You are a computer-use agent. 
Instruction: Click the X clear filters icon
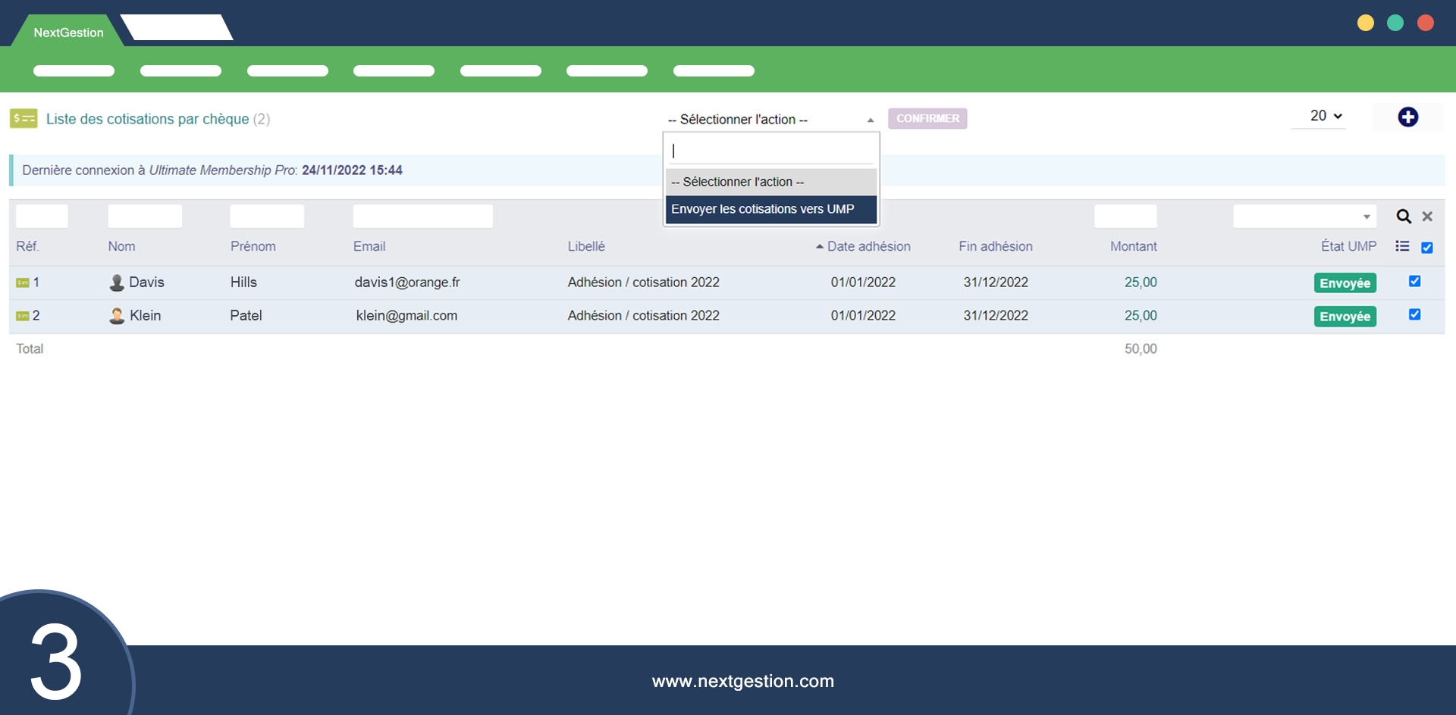coord(1427,217)
